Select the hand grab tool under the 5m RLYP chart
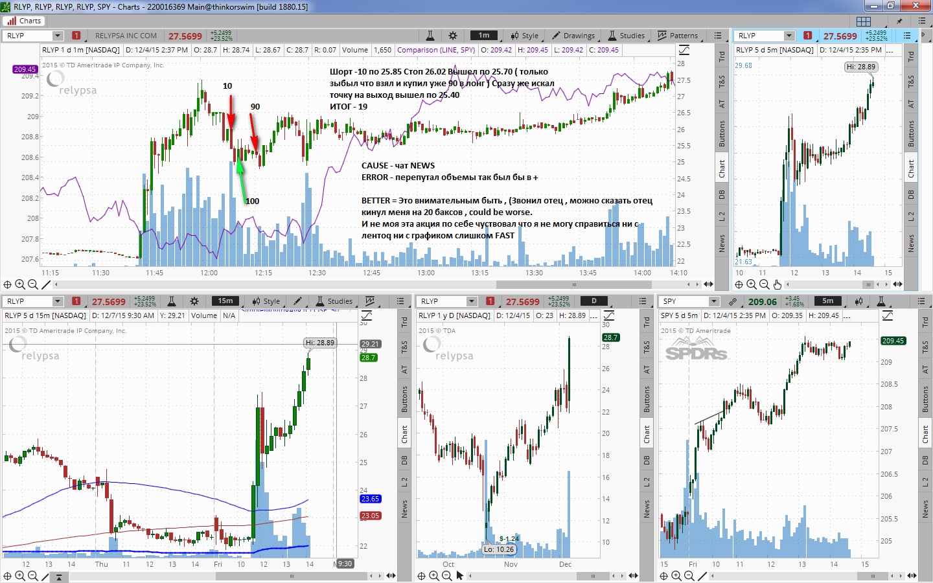Image resolution: width=933 pixels, height=583 pixels. coord(777,284)
